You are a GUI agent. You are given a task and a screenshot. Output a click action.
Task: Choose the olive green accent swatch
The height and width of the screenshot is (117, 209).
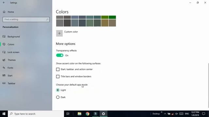pos(105,17)
